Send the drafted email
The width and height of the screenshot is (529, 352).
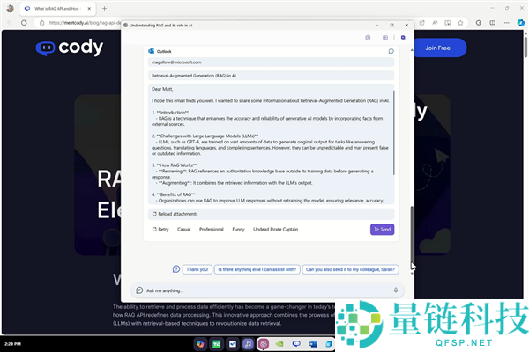click(382, 230)
